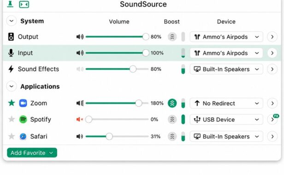Screen dimensions: 284x175
Task: Click the Sound Effects level meter
Action: pyautogui.click(x=183, y=69)
